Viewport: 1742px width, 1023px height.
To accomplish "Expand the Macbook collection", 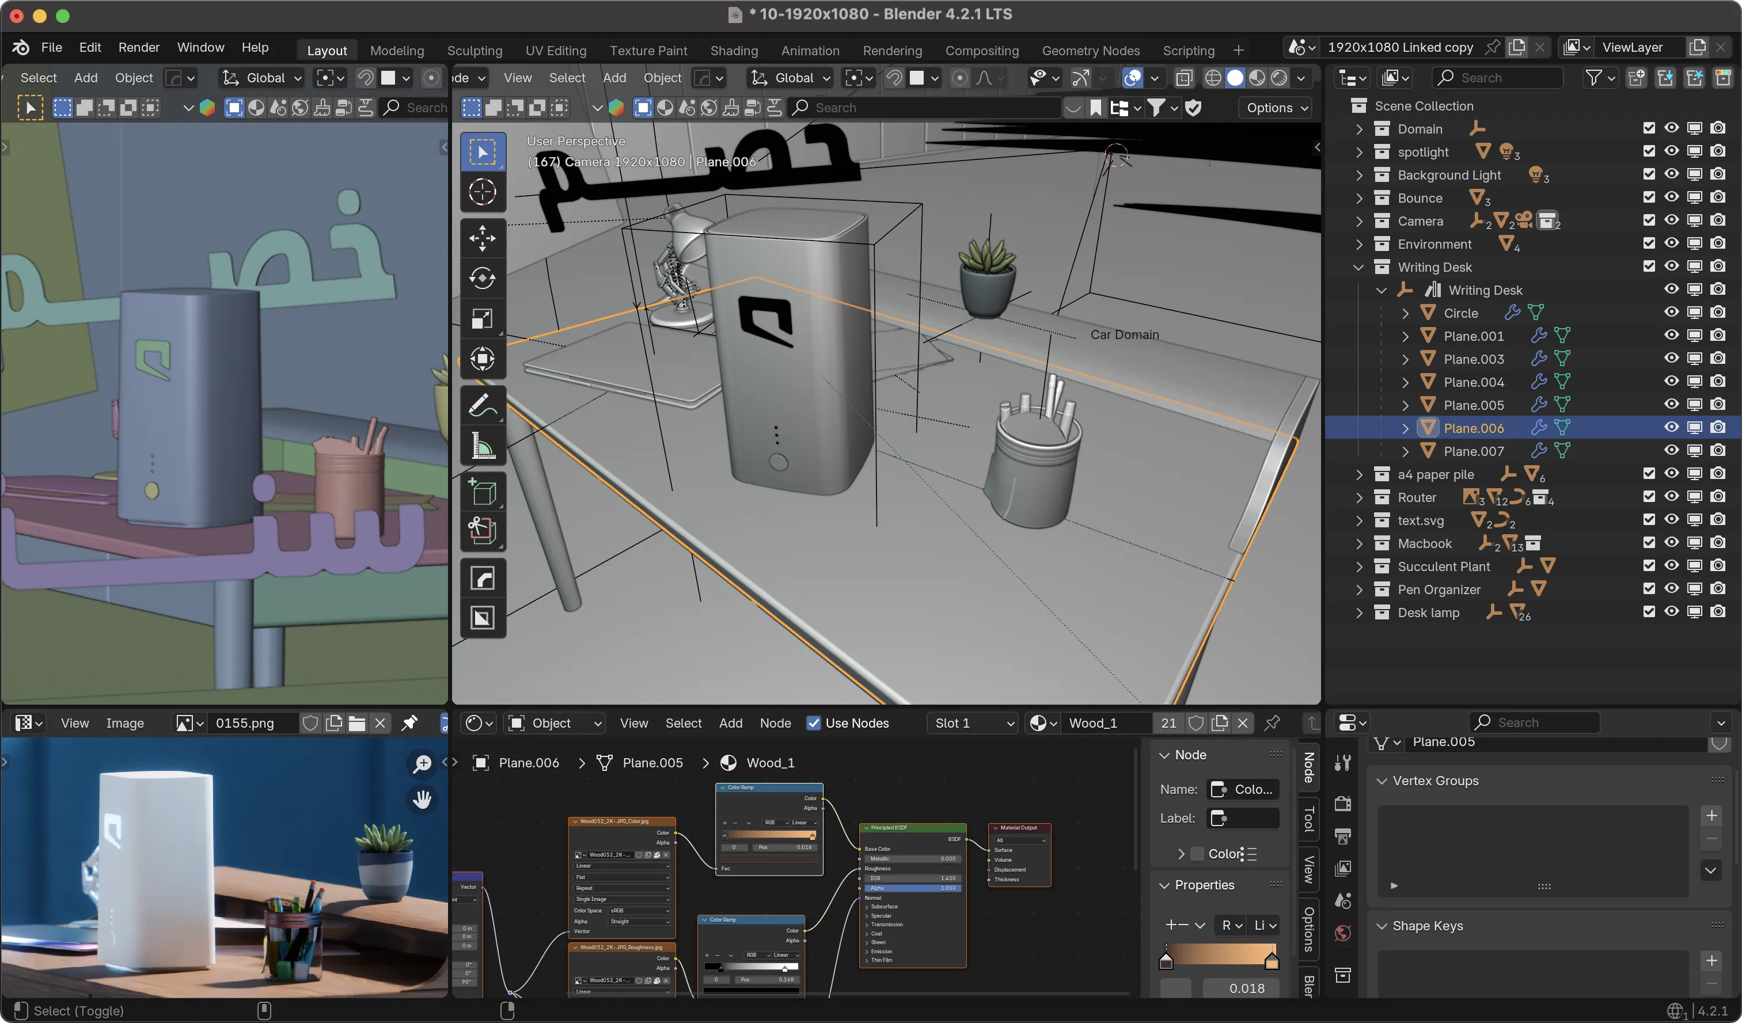I will pos(1359,543).
